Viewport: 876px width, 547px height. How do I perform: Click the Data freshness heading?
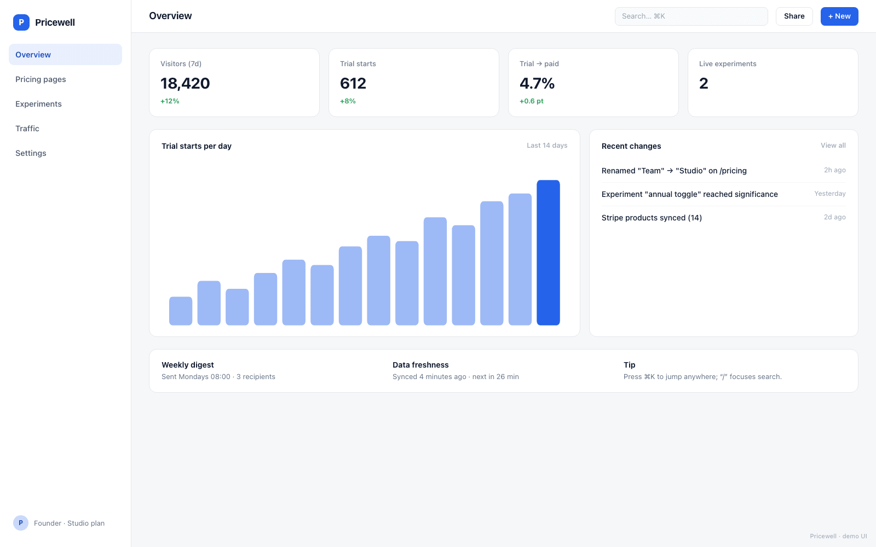click(x=420, y=365)
